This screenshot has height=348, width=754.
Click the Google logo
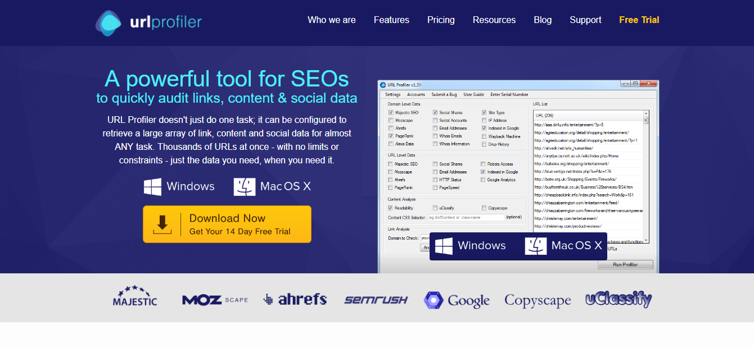(457, 300)
